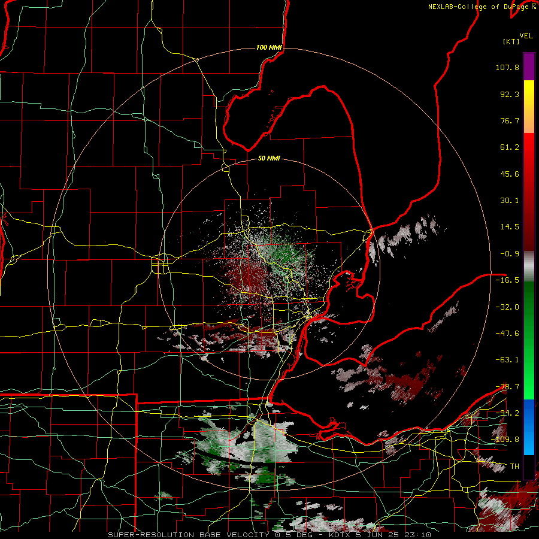Click the 92.3 value on velocity scale
The image size is (539, 539).
point(510,94)
